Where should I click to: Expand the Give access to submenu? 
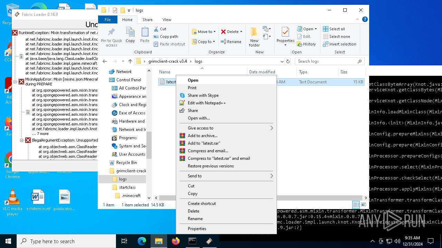(226, 128)
